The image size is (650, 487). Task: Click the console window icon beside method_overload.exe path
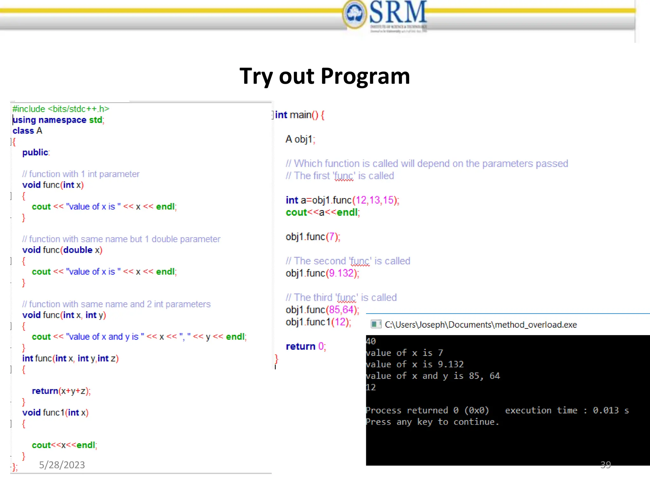click(x=376, y=324)
